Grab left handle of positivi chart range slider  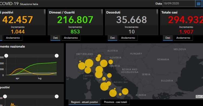(x=5, y=97)
